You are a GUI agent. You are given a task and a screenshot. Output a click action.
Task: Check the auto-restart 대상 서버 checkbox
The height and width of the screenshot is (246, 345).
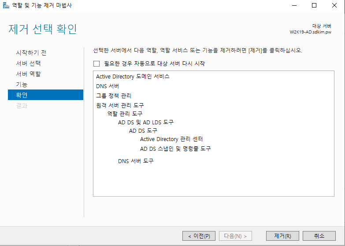coord(96,63)
